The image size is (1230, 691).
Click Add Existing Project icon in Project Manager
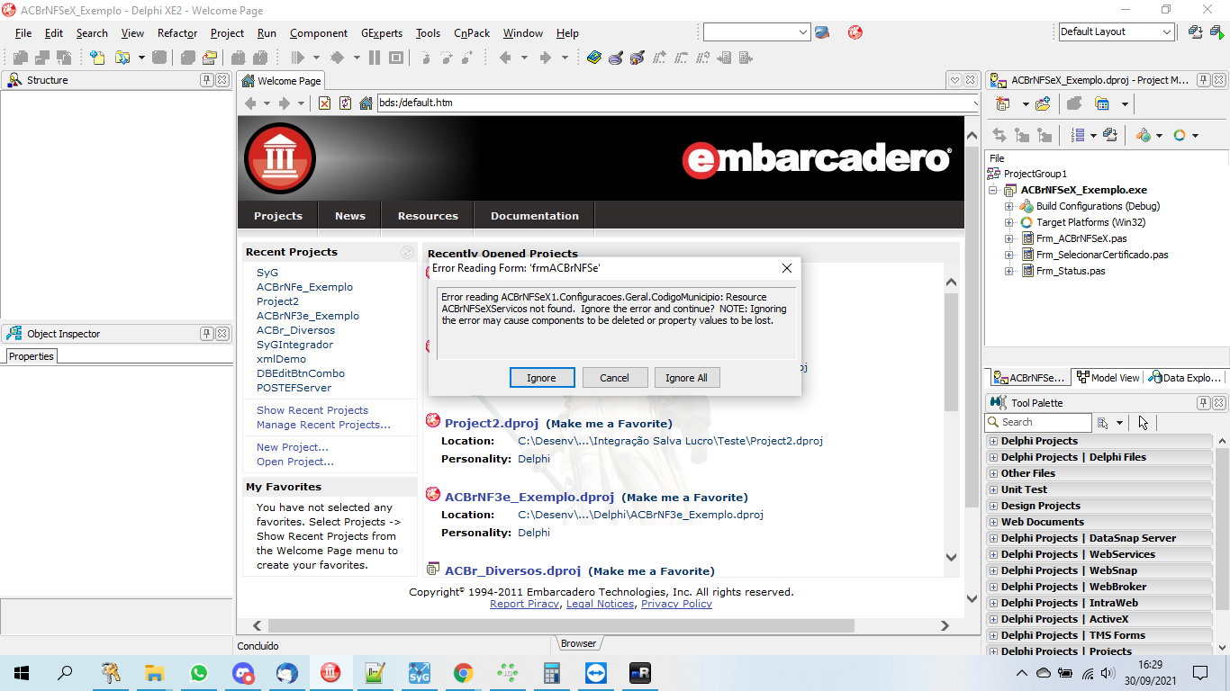(1043, 103)
